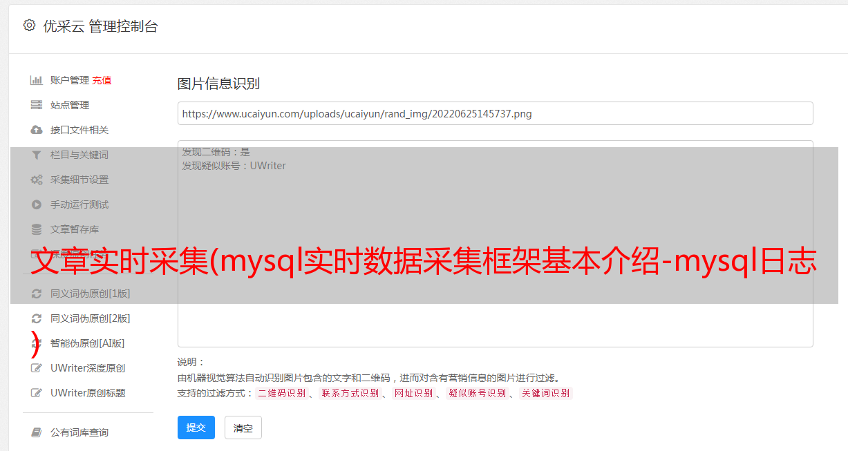
Task: Click inside the recognition result text area
Action: coord(495,244)
